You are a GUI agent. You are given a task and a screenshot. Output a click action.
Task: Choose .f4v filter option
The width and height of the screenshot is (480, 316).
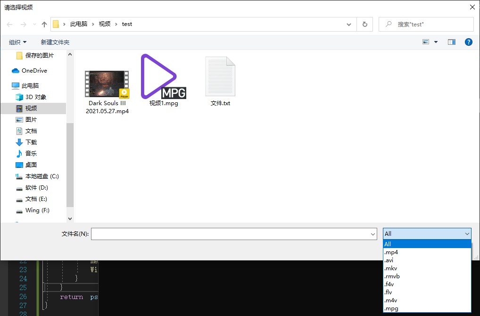(427, 284)
